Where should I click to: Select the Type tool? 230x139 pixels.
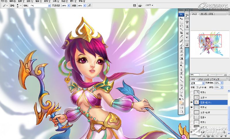tap(181, 74)
